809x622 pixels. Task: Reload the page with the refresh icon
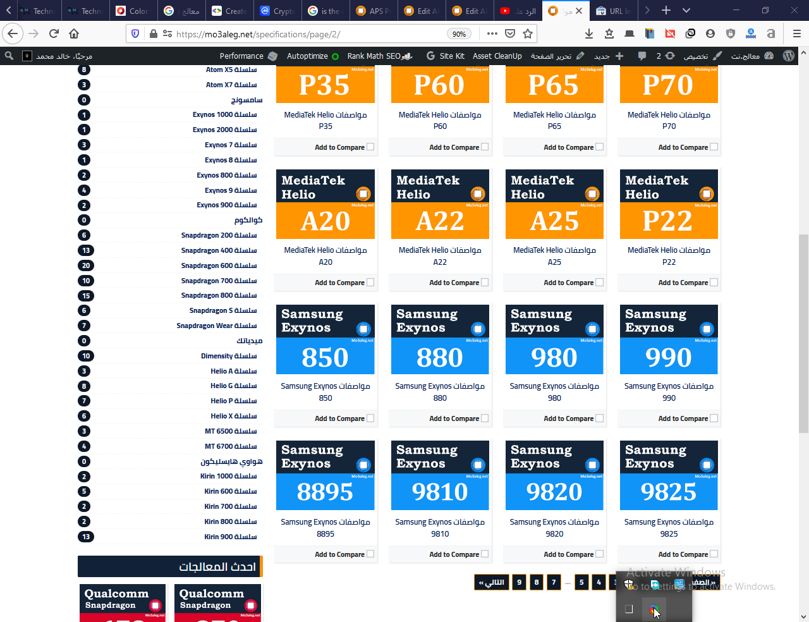[x=54, y=34]
